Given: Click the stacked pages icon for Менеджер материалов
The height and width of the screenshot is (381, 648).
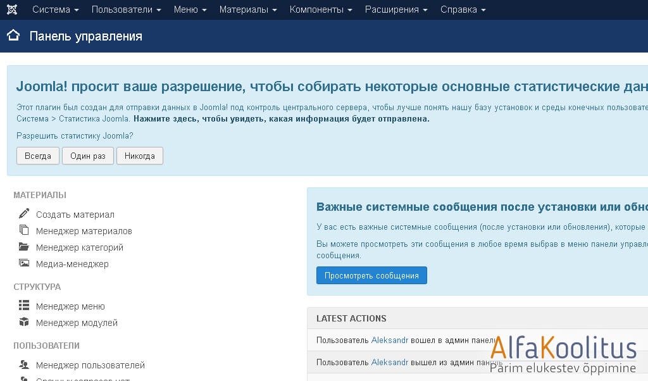Looking at the screenshot, I should (x=24, y=230).
